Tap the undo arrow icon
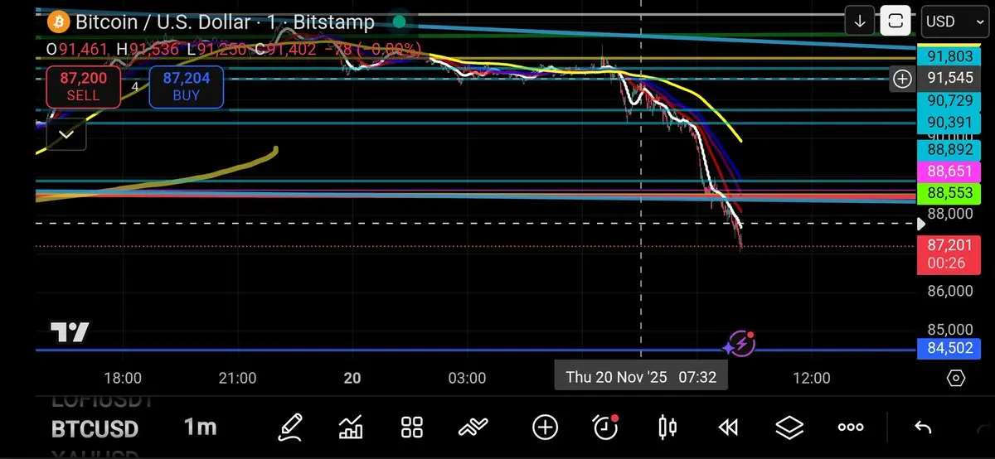995x459 pixels. 923,428
